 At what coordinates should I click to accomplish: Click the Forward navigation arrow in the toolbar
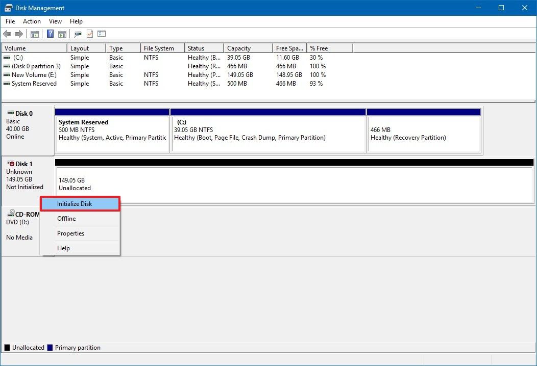[19, 34]
